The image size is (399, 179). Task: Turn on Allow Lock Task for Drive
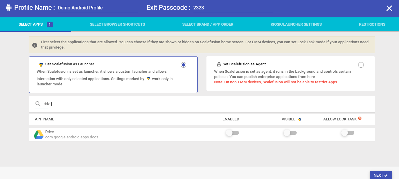coord(348,133)
